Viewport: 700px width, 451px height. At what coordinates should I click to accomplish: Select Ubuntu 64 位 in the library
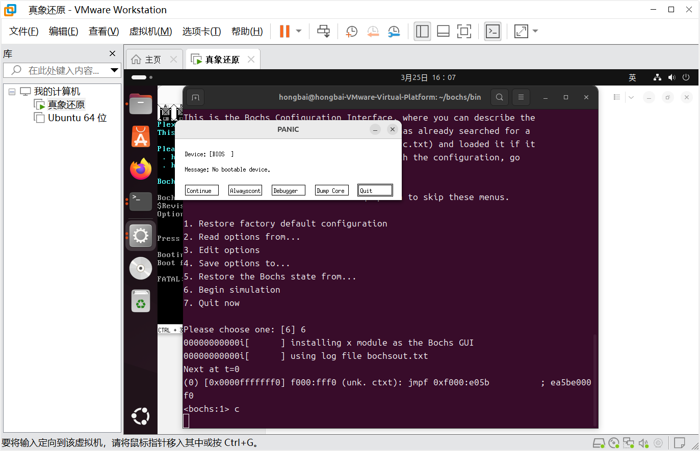pos(77,118)
